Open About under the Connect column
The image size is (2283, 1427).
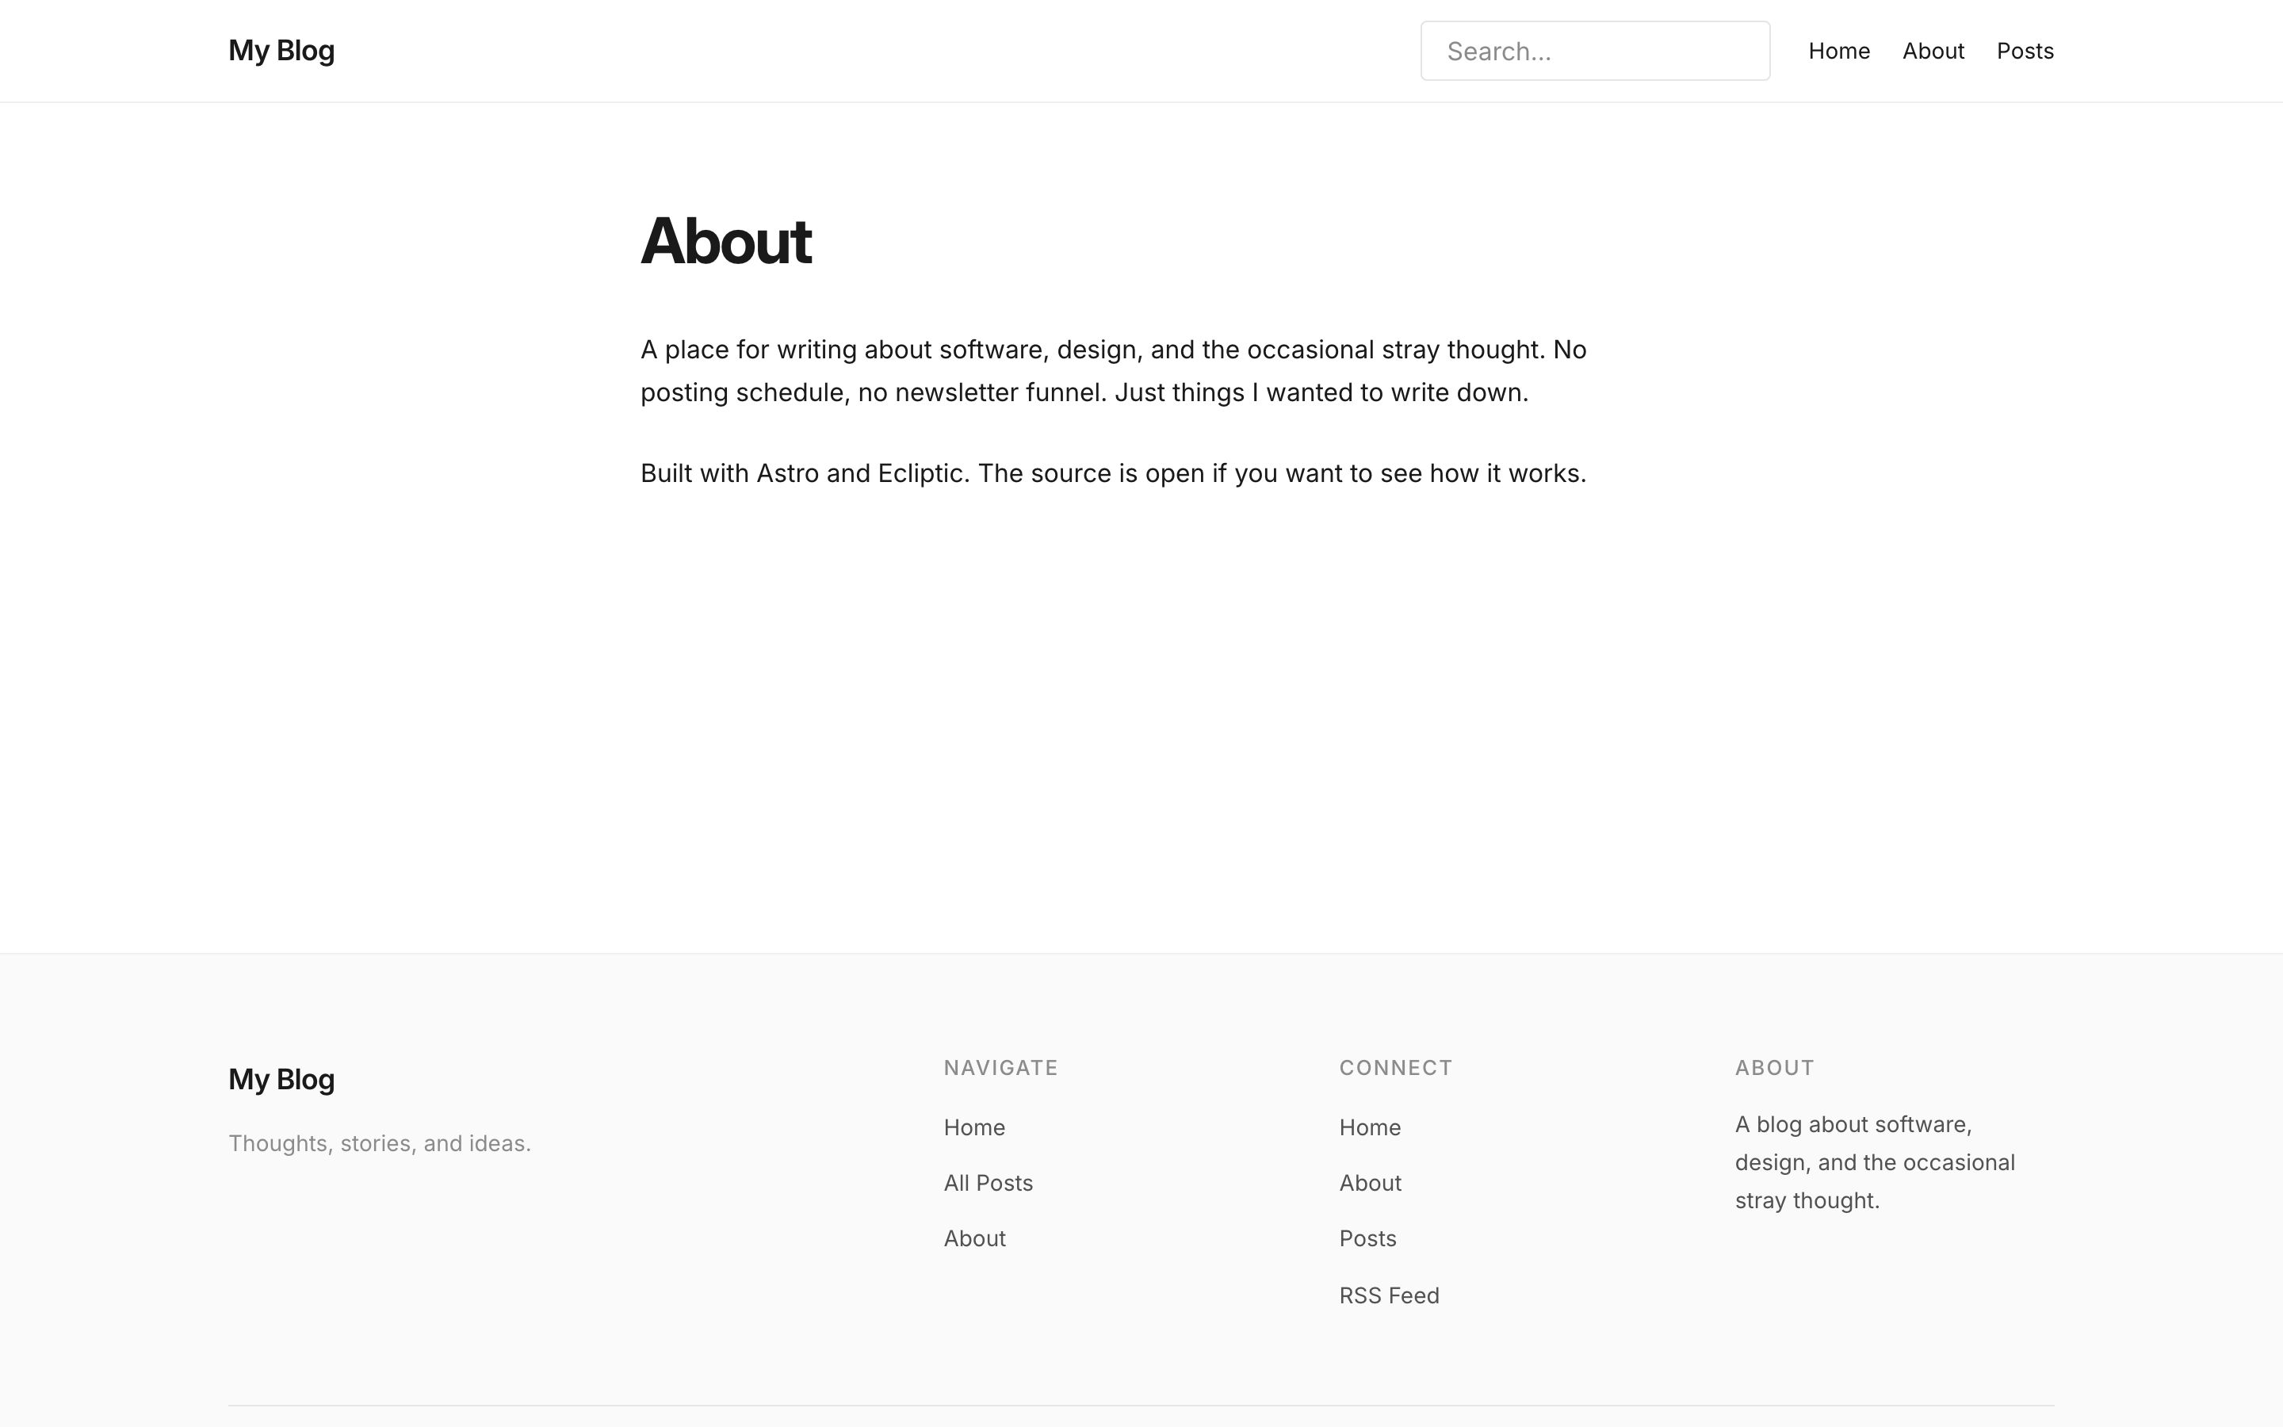pos(1371,1184)
